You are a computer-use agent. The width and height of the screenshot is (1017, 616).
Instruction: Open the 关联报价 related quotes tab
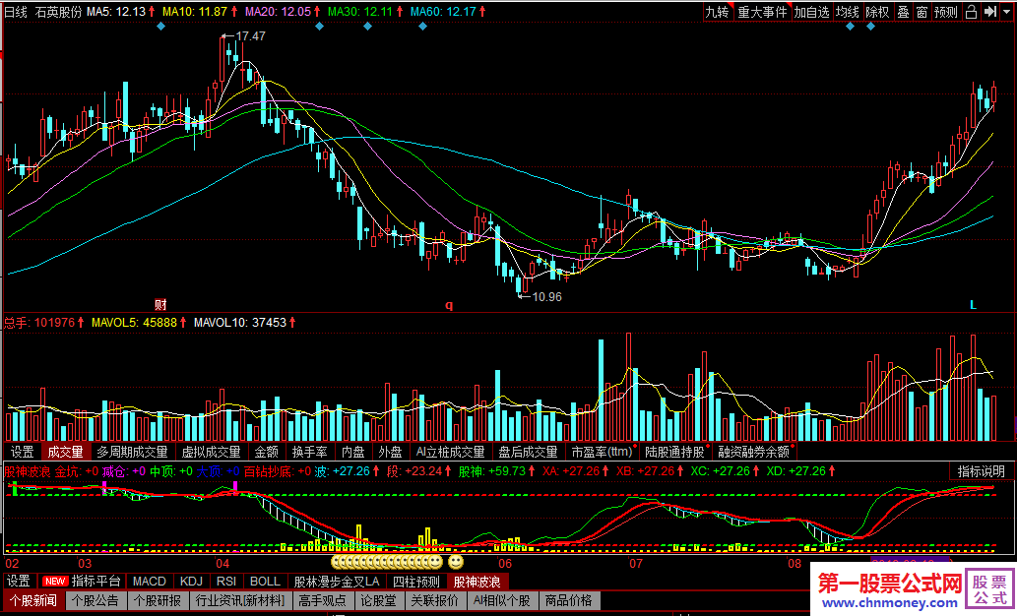[435, 600]
